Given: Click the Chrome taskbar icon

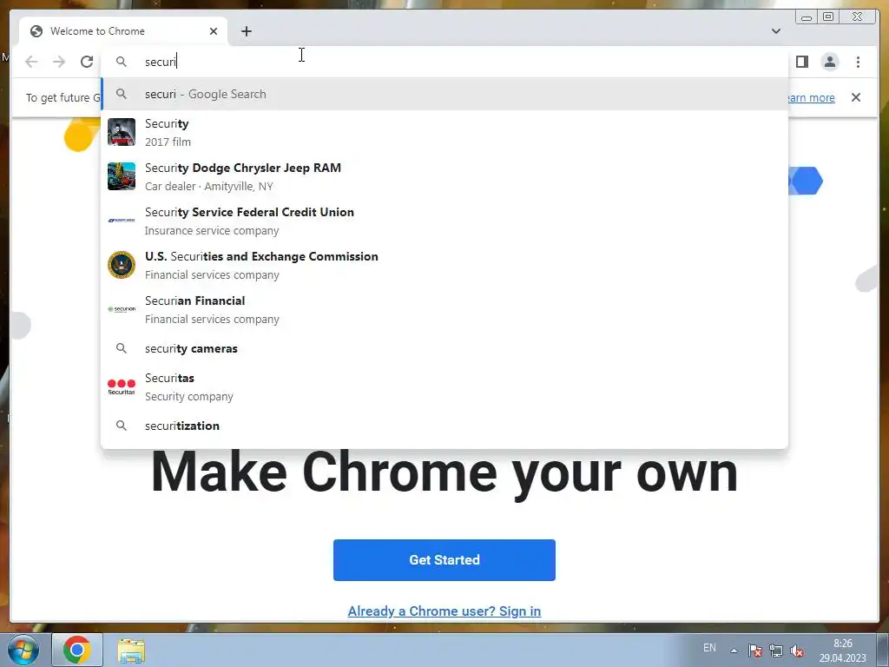Looking at the screenshot, I should pos(77,650).
